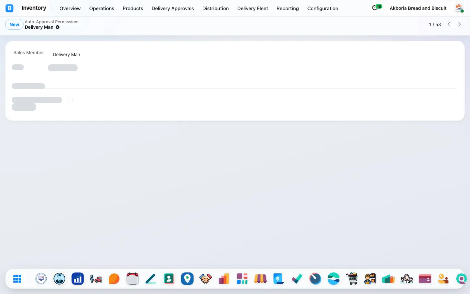Create a New permission record
This screenshot has height=294, width=470.
tap(14, 24)
